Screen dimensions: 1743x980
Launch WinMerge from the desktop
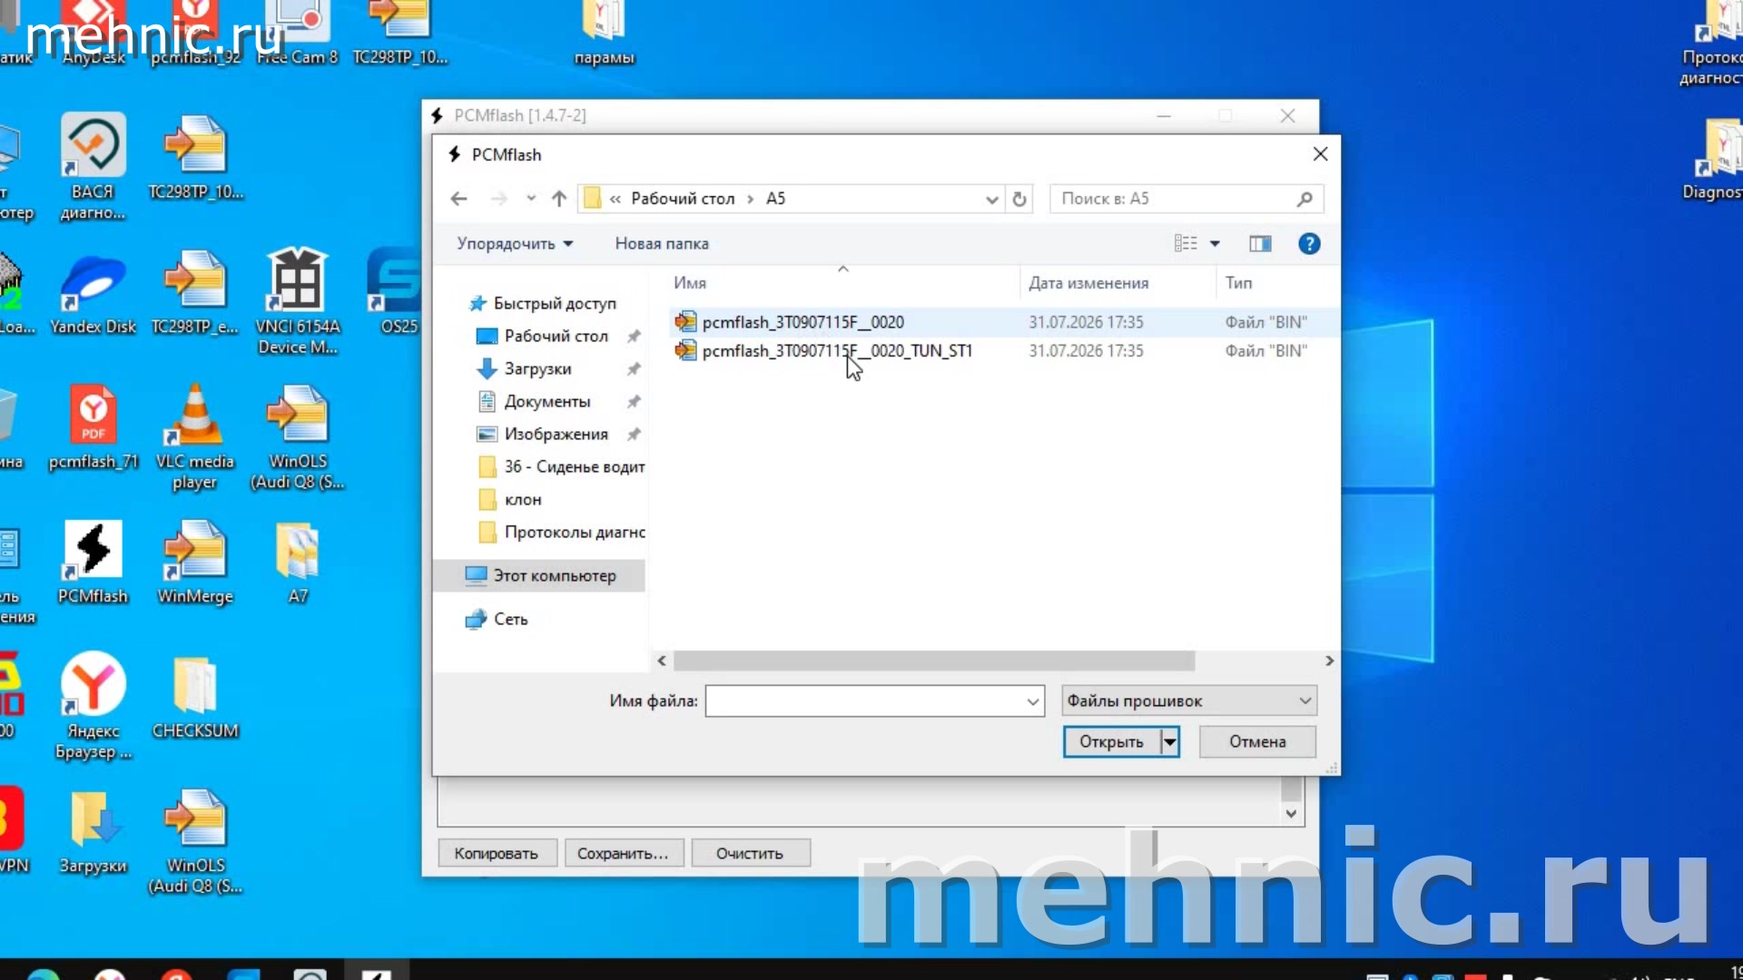(195, 563)
